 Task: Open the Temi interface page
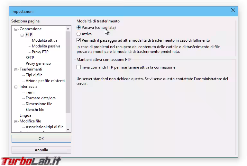30,92
